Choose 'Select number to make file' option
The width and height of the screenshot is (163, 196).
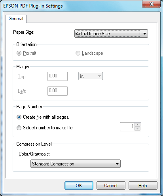19,128
